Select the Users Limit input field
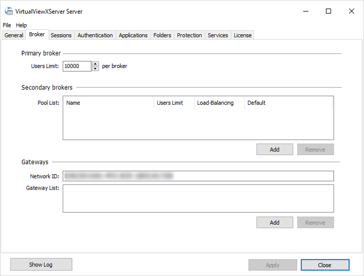Image resolution: width=364 pixels, height=276 pixels. [77, 66]
